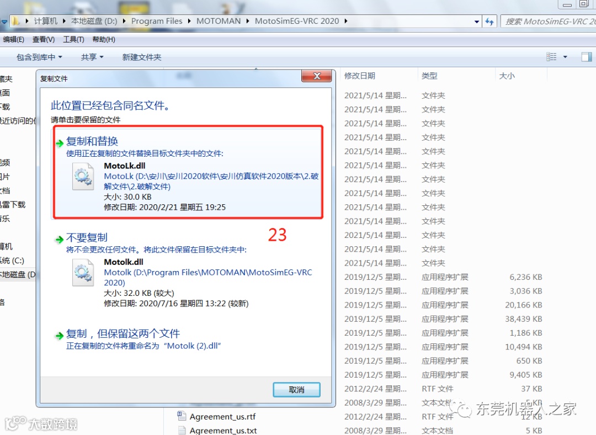Viewport: 596px width, 435px height.
Task: Select Agreement_us.rtf file name
Action: (223, 416)
